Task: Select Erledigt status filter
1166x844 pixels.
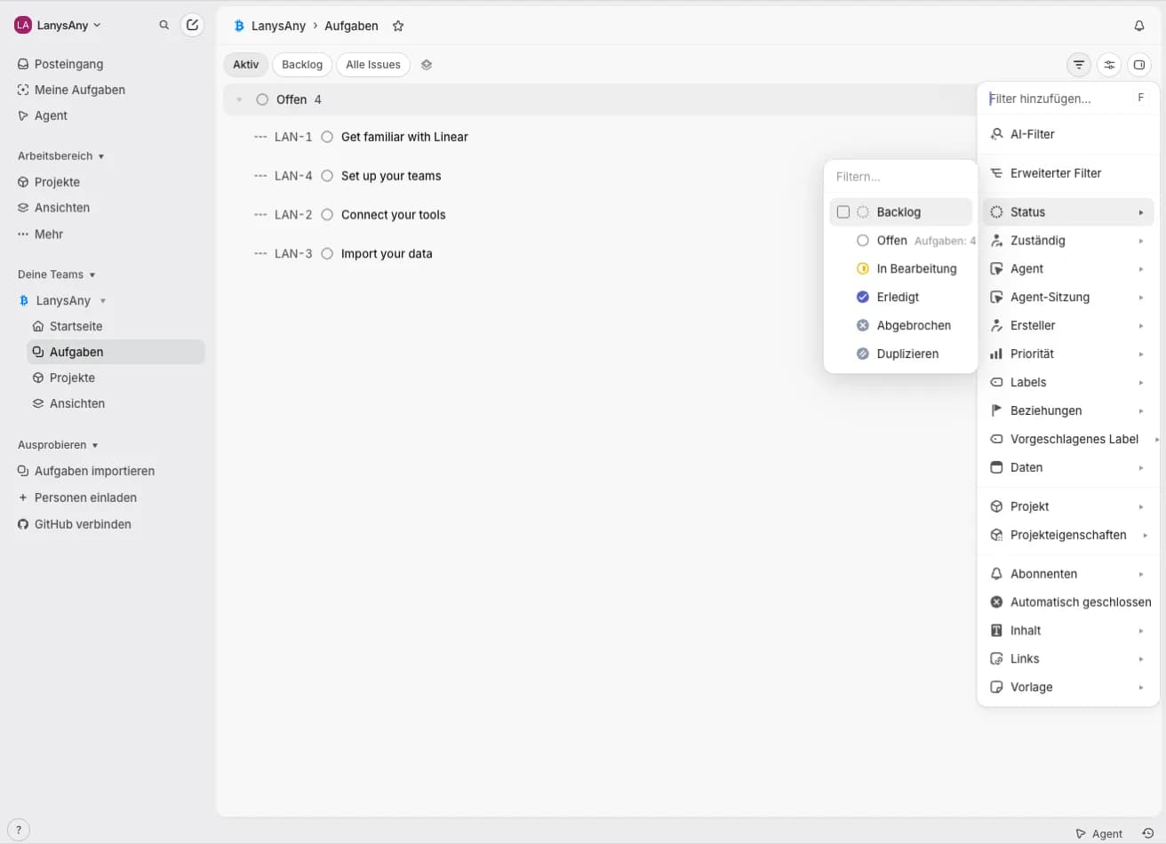Action: point(901,298)
